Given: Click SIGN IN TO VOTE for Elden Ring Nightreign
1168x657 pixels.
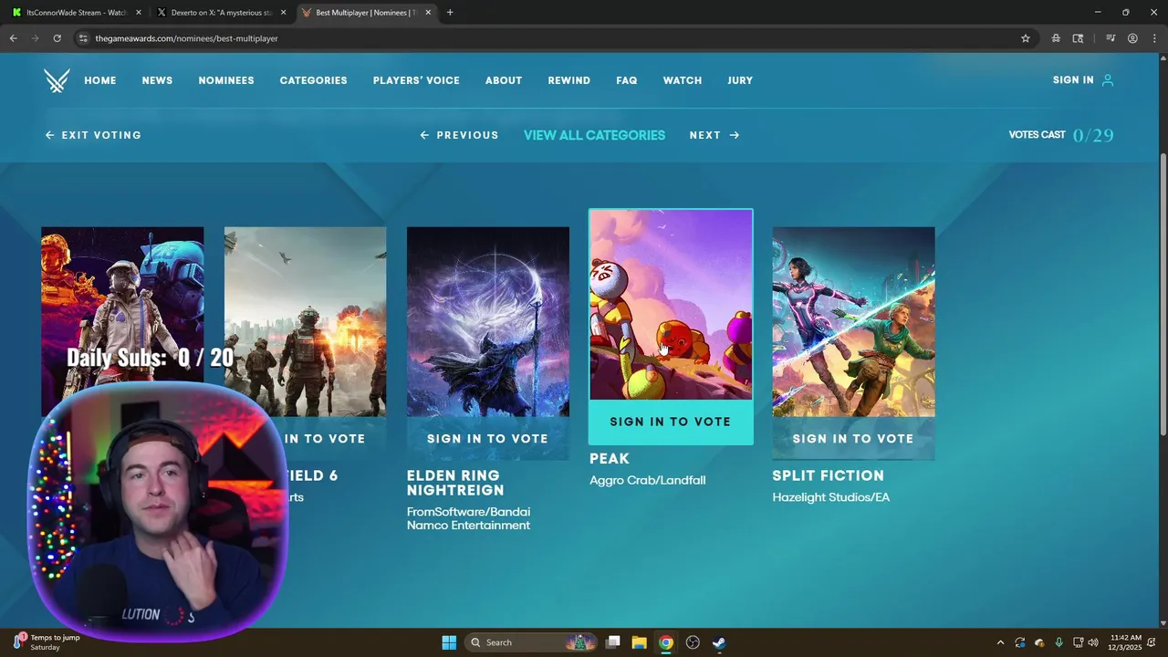Looking at the screenshot, I should 488,439.
